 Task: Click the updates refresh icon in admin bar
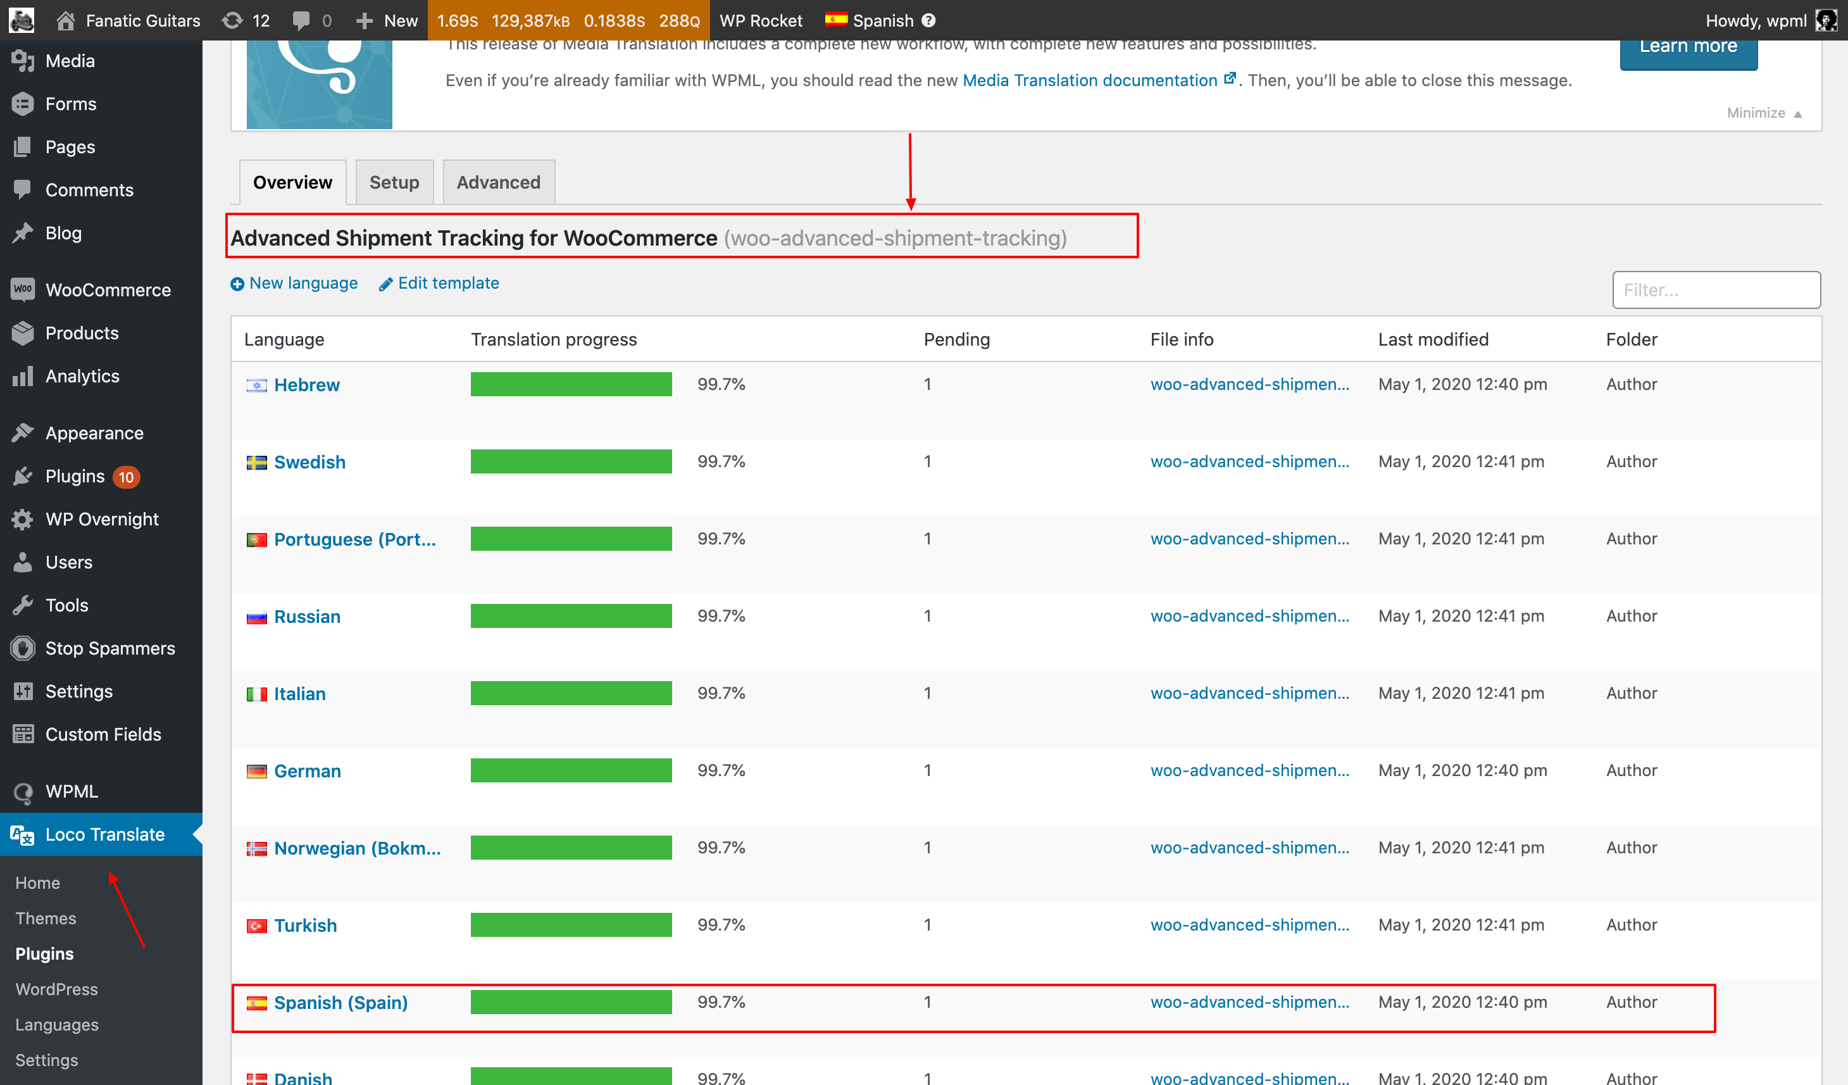[232, 20]
